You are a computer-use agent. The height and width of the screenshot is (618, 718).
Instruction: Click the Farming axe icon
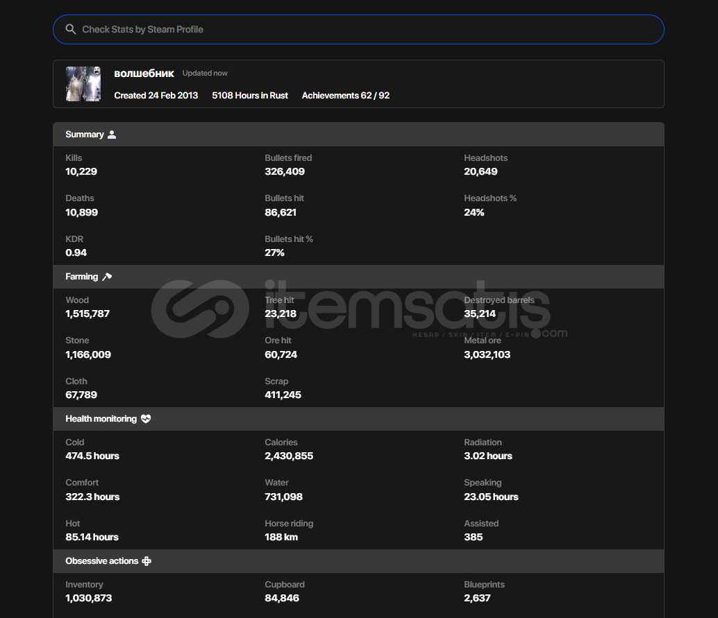[107, 277]
